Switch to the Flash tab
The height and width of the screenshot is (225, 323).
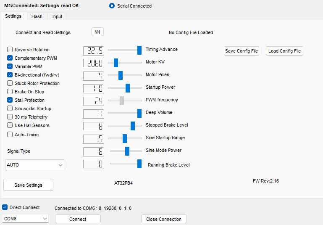click(x=37, y=16)
